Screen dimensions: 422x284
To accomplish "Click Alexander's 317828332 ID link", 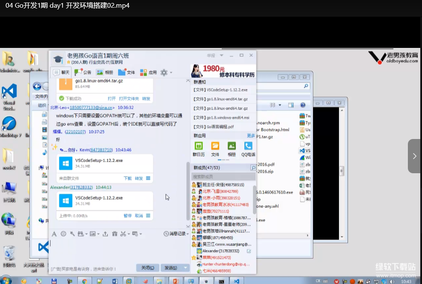I will pos(81,187).
